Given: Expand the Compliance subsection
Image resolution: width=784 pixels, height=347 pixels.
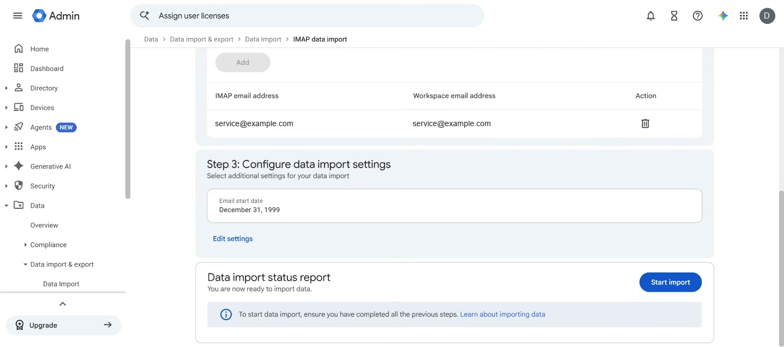Looking at the screenshot, I should coord(26,245).
